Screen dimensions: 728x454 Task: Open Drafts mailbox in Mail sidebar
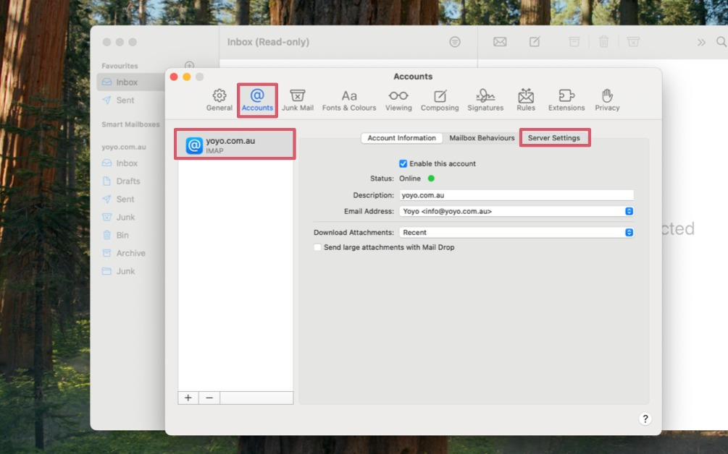(128, 181)
